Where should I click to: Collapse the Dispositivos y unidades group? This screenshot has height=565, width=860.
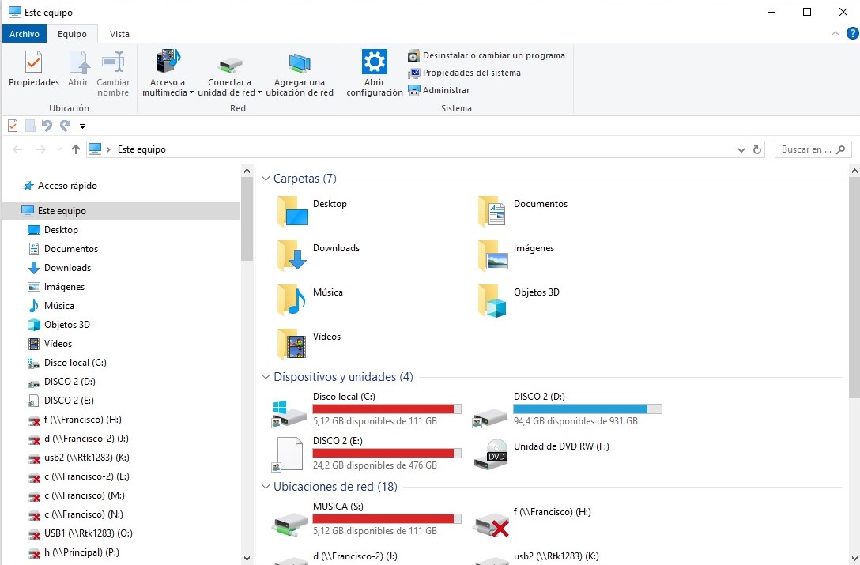[x=266, y=377]
